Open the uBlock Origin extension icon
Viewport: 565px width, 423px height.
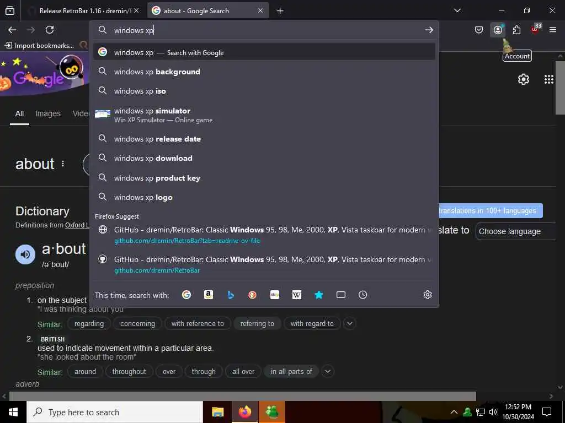(536, 30)
